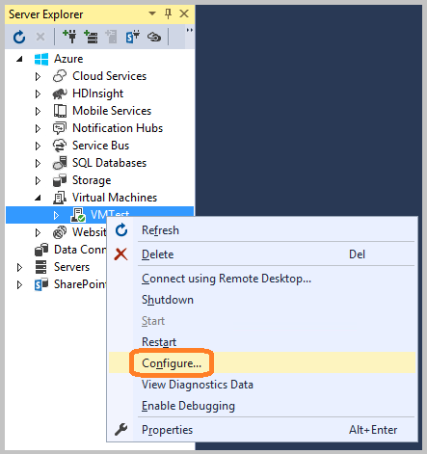The width and height of the screenshot is (427, 454).
Task: Click the wrench Properties menu icon
Action: tap(120, 430)
